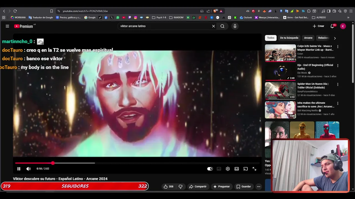Select the Todos filter chip
355x199 pixels.
(271, 38)
